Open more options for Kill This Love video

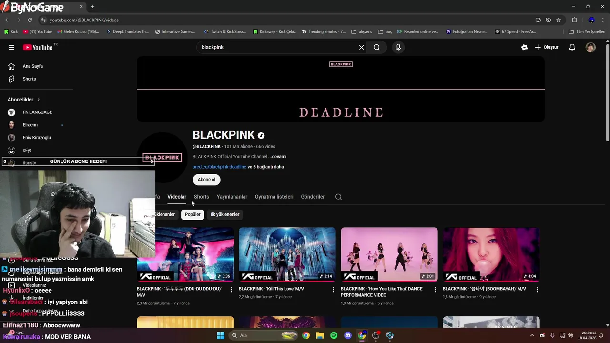pos(333,290)
